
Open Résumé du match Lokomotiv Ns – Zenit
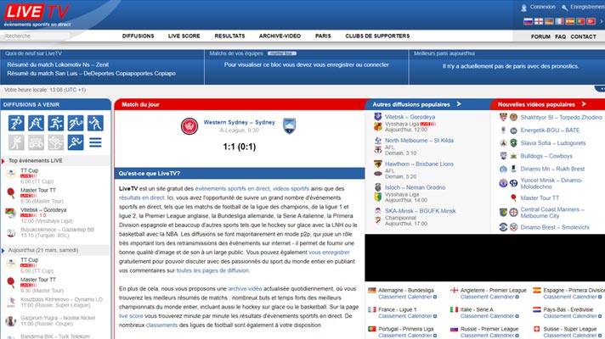58,64
